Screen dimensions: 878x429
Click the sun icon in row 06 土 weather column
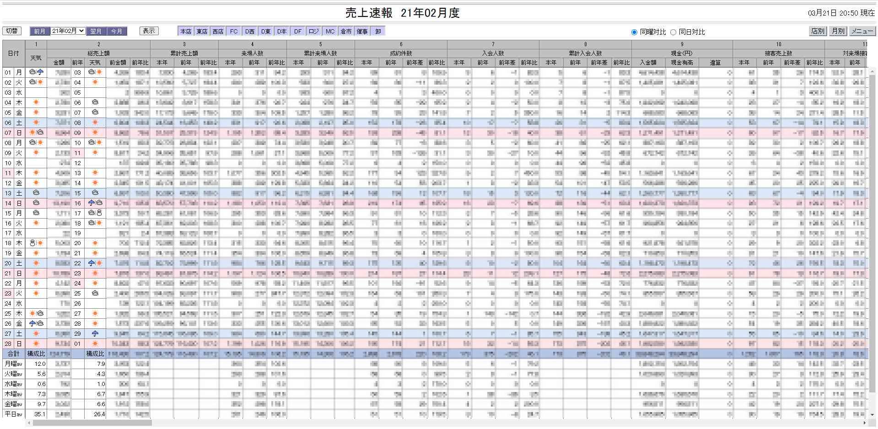click(36, 123)
